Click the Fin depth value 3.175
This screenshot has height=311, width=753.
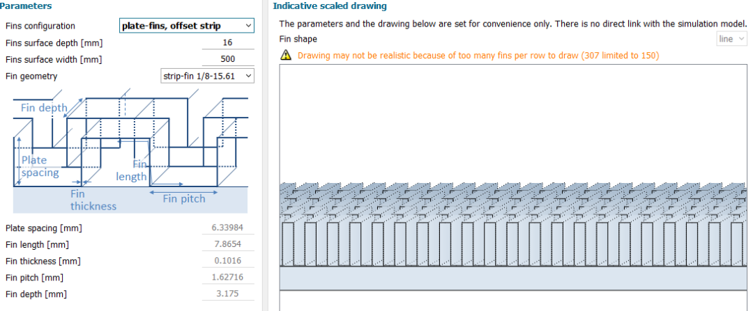click(227, 294)
